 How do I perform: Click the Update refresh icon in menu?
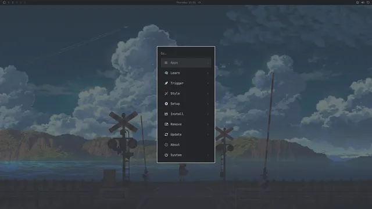166,134
